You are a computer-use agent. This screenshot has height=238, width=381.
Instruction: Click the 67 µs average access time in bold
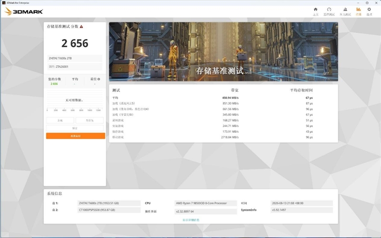[309, 98]
